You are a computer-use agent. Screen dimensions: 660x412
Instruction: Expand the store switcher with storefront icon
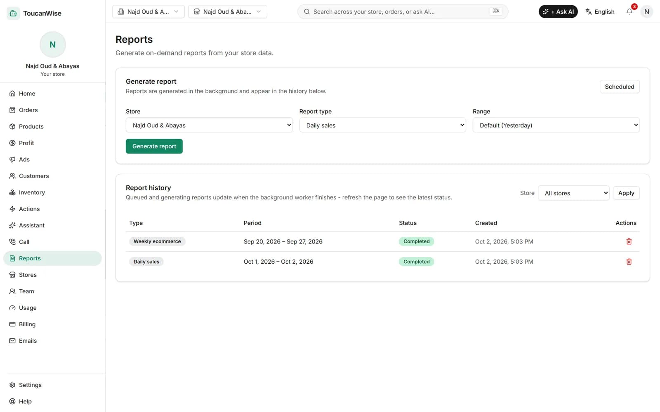[228, 12]
